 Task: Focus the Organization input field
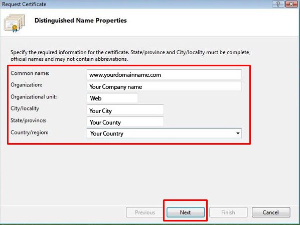164,86
